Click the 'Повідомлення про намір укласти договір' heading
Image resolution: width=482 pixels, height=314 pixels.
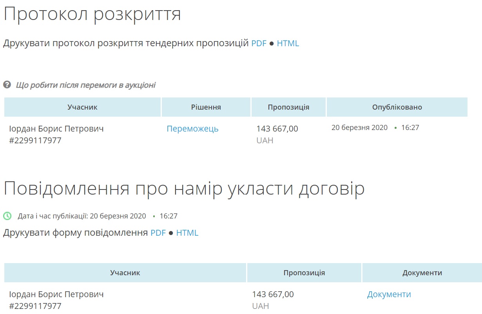point(184,189)
